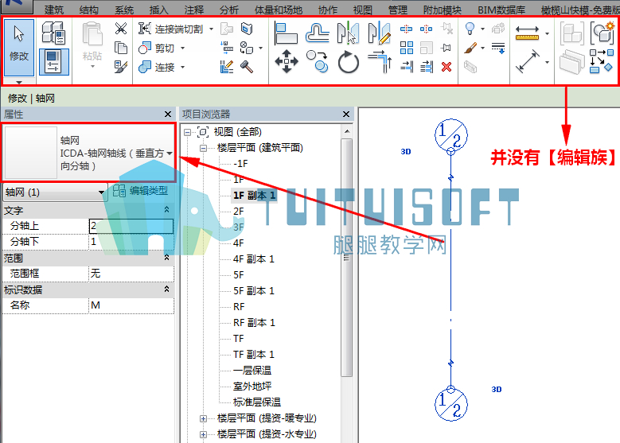
Task: Open the 结构 ribbon tab
Action: coord(88,10)
